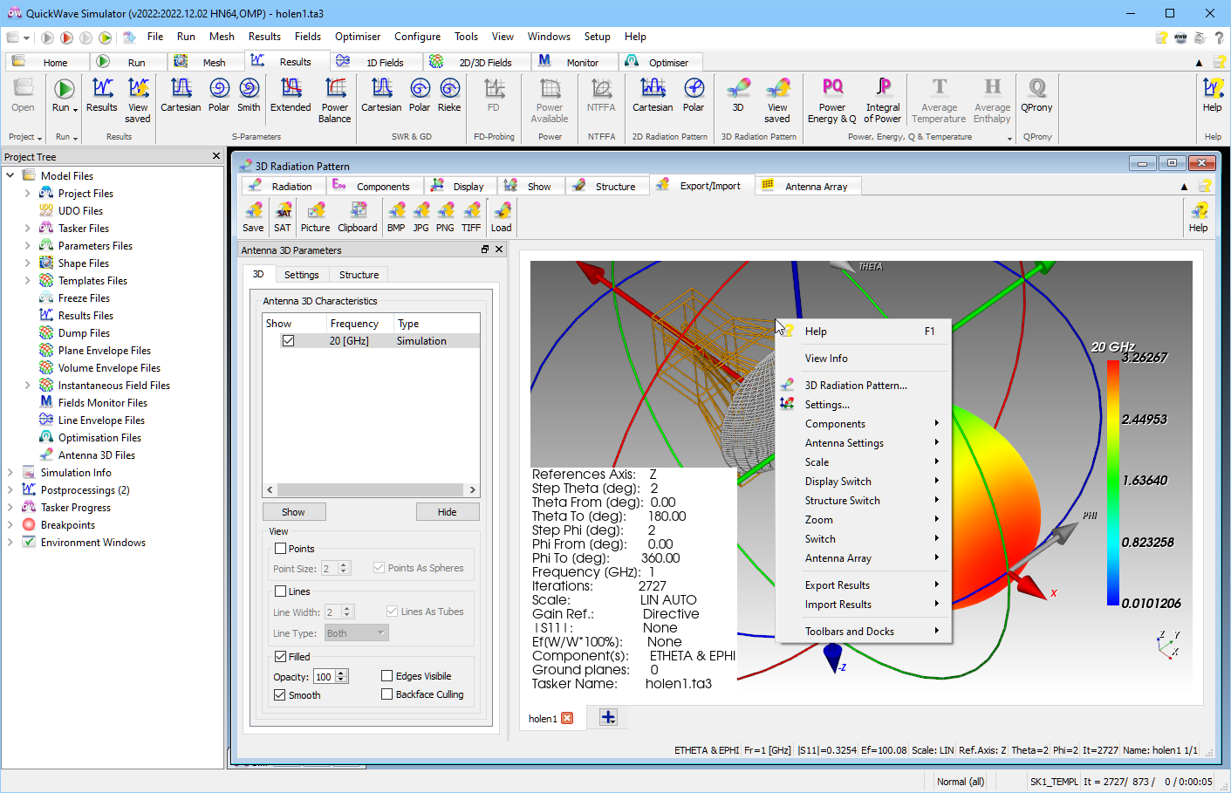Open the Power Energy & Q tool
This screenshot has width=1231, height=793.
pos(832,100)
